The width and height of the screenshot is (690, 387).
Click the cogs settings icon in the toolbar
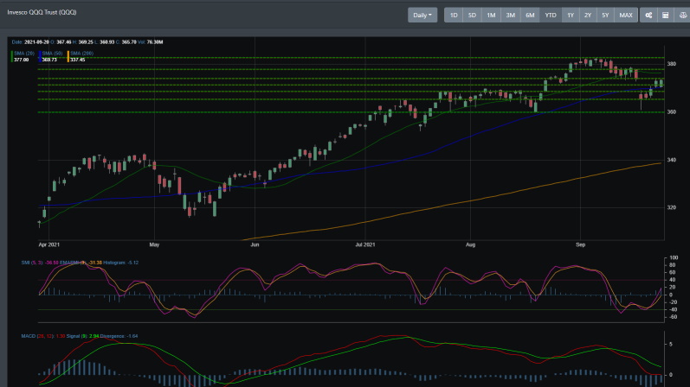pyautogui.click(x=648, y=15)
